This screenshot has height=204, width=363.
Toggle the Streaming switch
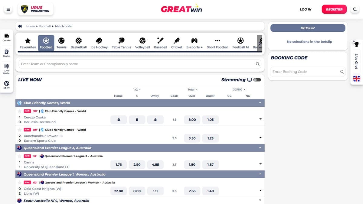click(257, 80)
